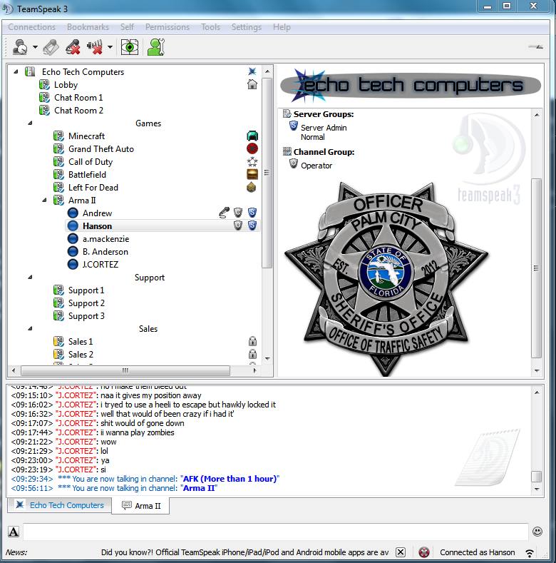Select the Call of Duty channel
Screen dimensions: 556x563
pyautogui.click(x=91, y=161)
